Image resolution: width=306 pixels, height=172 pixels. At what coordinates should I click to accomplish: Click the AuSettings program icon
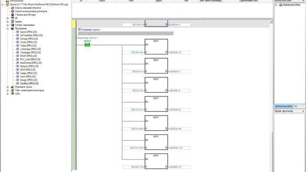pos(18,49)
